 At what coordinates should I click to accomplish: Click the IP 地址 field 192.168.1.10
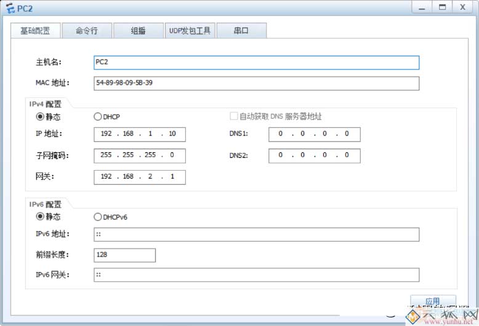(140, 134)
